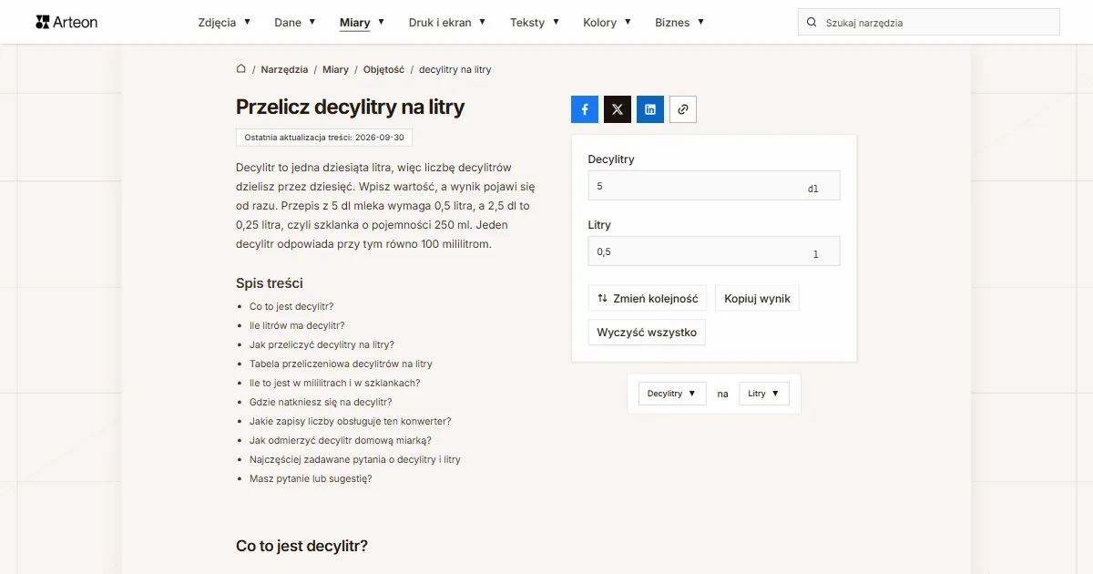The height and width of the screenshot is (574, 1093).
Task: Open the Miary menu
Action: point(362,23)
